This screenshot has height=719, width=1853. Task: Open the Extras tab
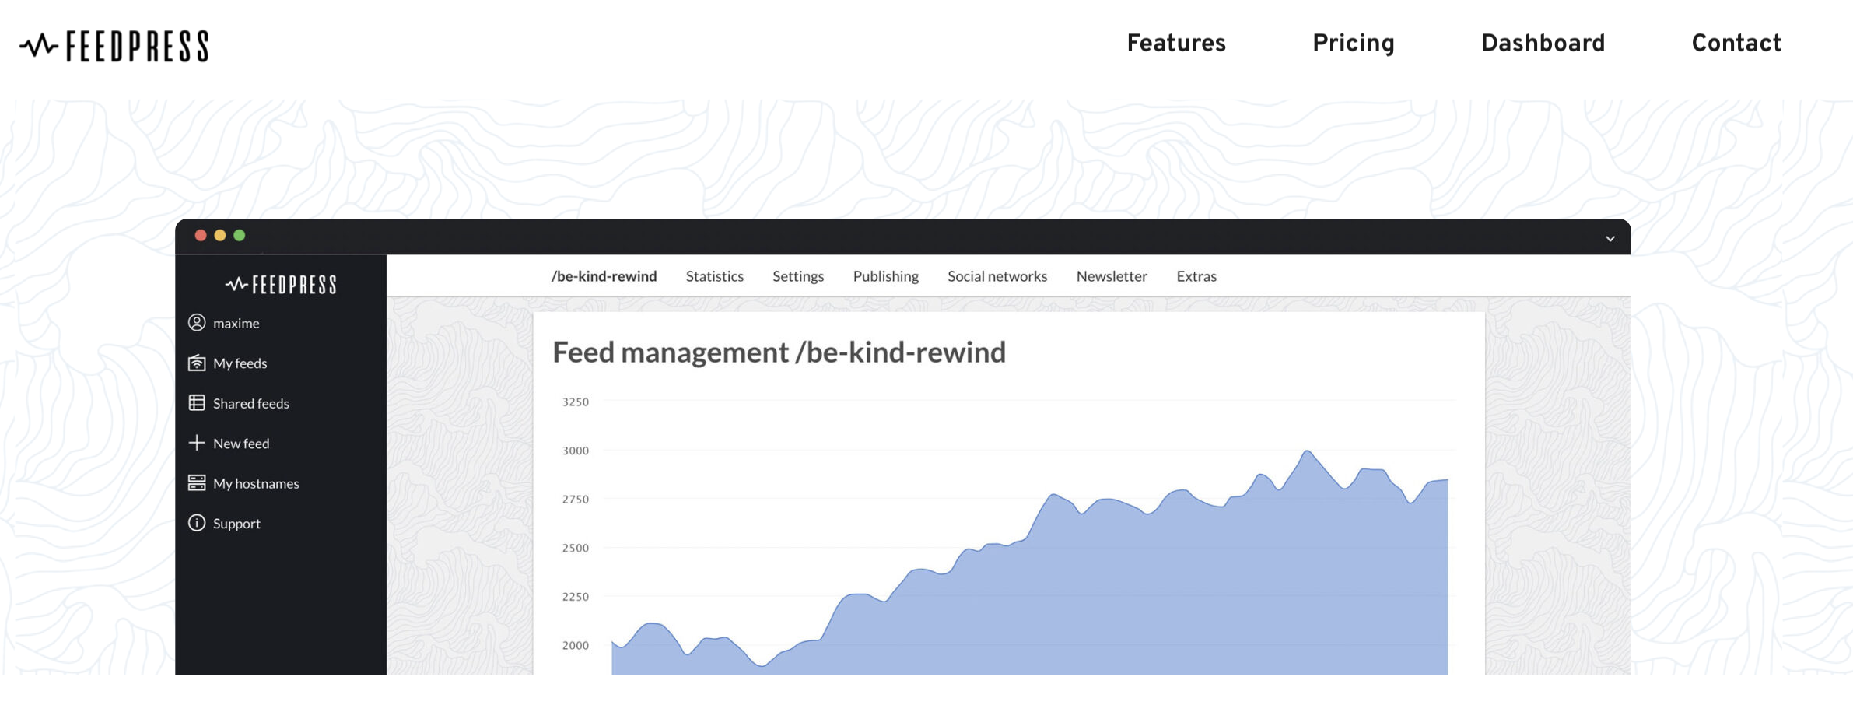click(x=1196, y=276)
